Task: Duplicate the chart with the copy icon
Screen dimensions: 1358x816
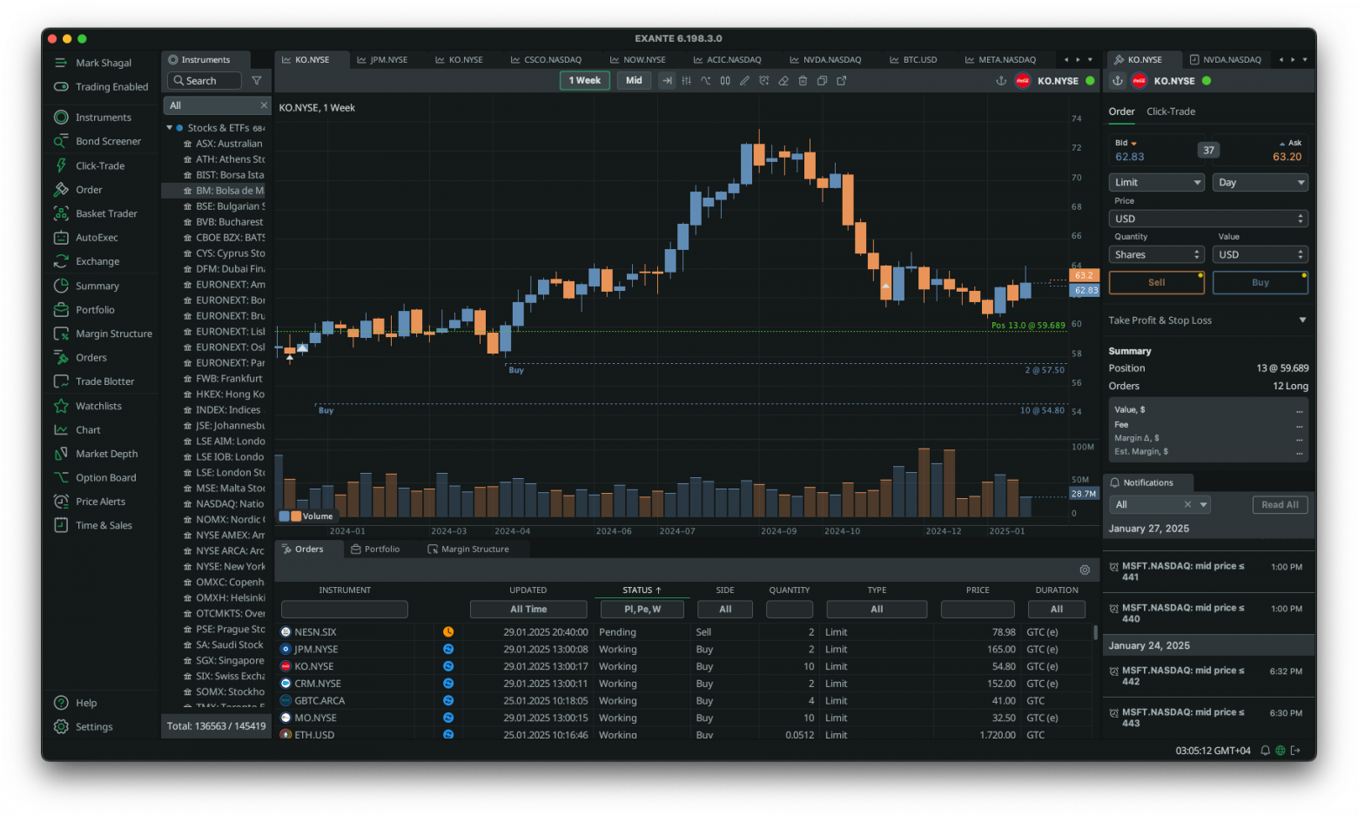Action: click(x=822, y=81)
